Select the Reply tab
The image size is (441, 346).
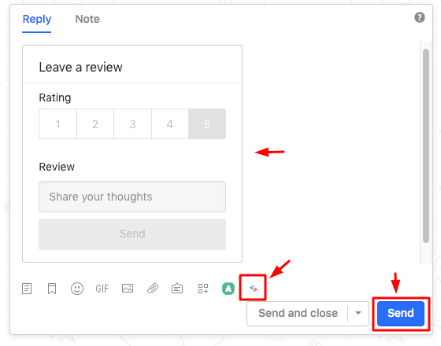37,19
